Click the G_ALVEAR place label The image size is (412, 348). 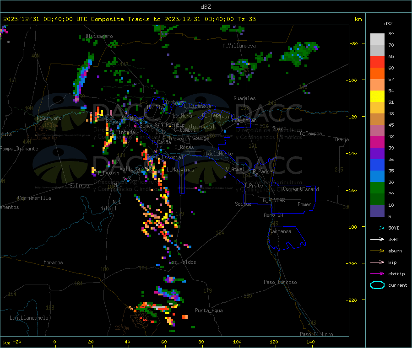pos(274,200)
